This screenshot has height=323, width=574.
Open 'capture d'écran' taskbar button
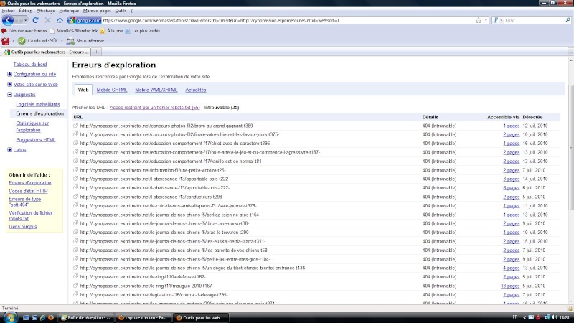(143, 317)
